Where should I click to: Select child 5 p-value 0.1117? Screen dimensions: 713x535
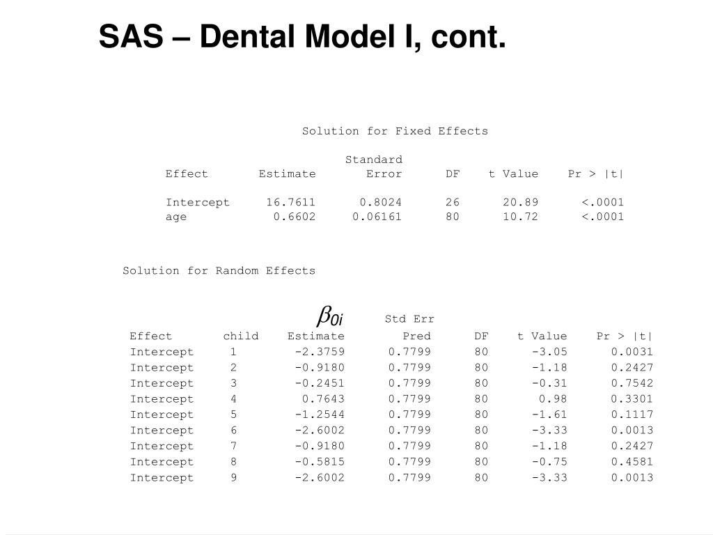pyautogui.click(x=632, y=414)
